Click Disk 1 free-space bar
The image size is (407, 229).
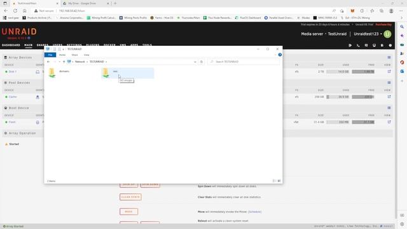(x=363, y=72)
